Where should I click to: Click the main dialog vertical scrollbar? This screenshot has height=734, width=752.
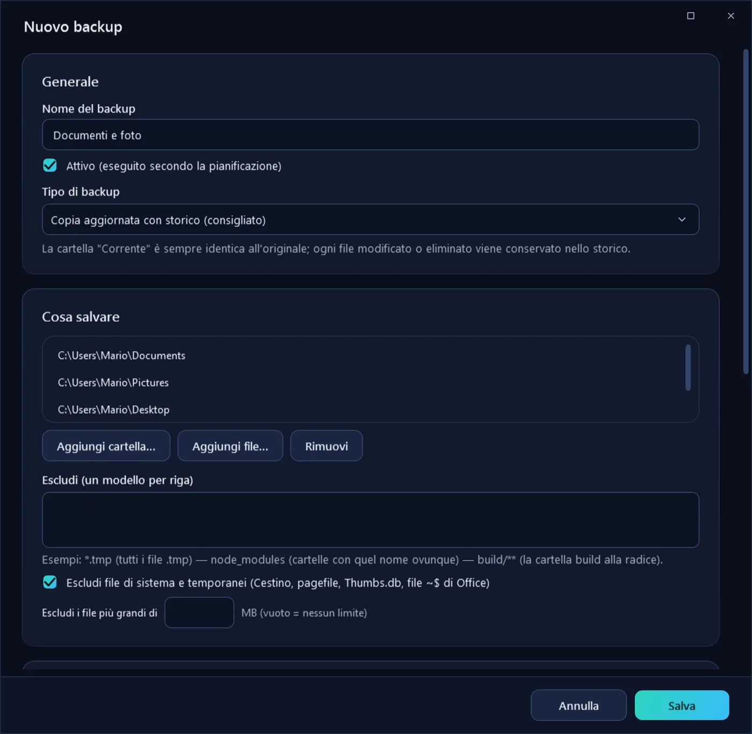click(x=746, y=212)
